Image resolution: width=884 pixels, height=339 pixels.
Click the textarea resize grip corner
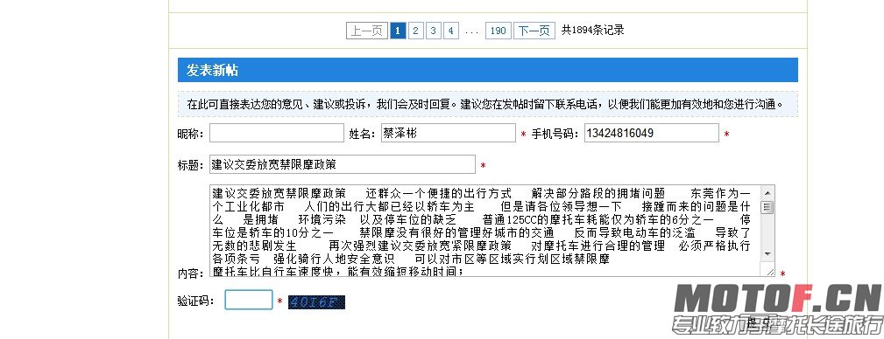click(x=769, y=272)
